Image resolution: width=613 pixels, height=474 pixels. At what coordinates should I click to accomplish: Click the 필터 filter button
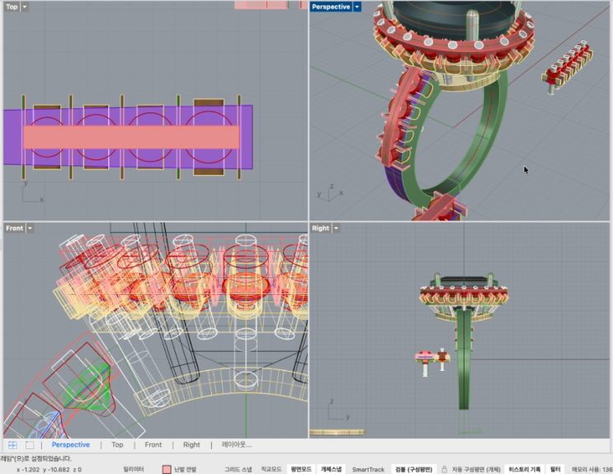click(x=556, y=468)
